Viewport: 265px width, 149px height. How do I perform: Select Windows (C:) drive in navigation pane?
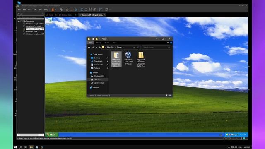(99, 76)
